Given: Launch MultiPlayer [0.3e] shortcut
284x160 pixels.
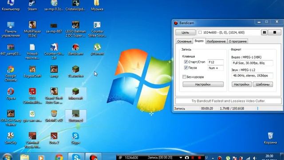Looking at the screenshot, I should 32,30.
